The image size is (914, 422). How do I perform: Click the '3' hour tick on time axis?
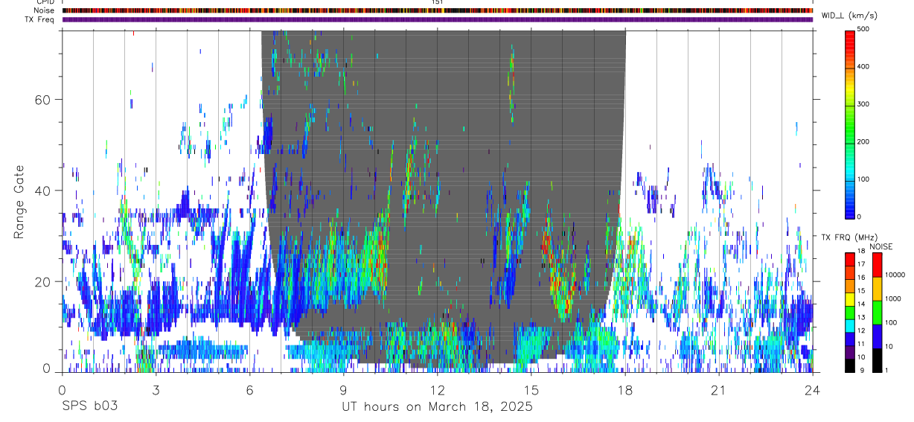click(156, 390)
